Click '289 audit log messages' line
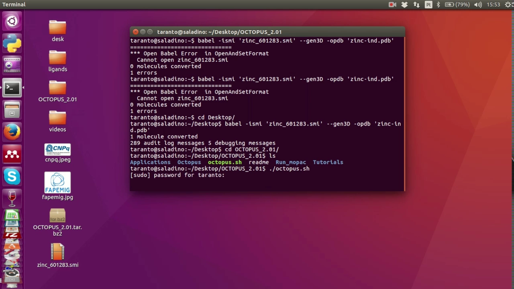 203,143
